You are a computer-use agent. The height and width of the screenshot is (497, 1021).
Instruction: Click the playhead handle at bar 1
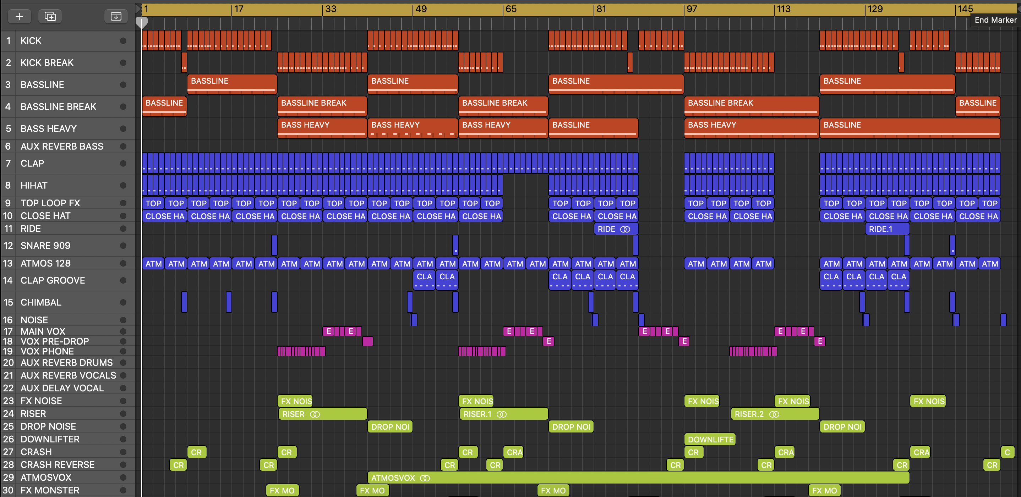(x=142, y=23)
